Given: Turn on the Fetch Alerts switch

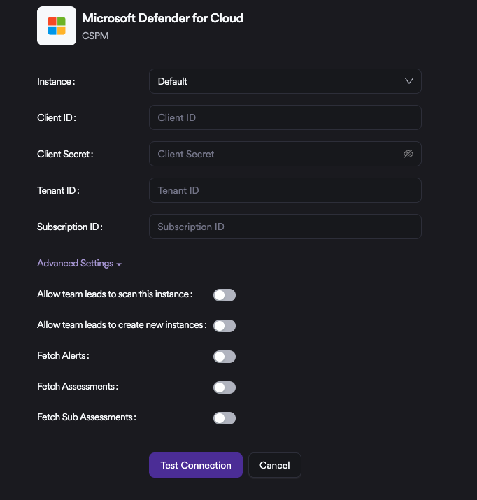Looking at the screenshot, I should click(x=225, y=357).
